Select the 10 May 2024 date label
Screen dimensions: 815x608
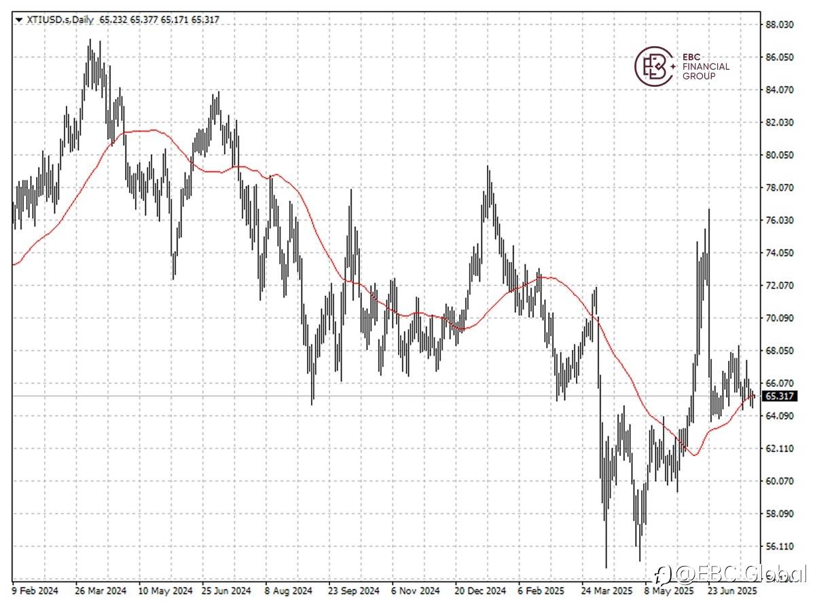click(x=165, y=591)
